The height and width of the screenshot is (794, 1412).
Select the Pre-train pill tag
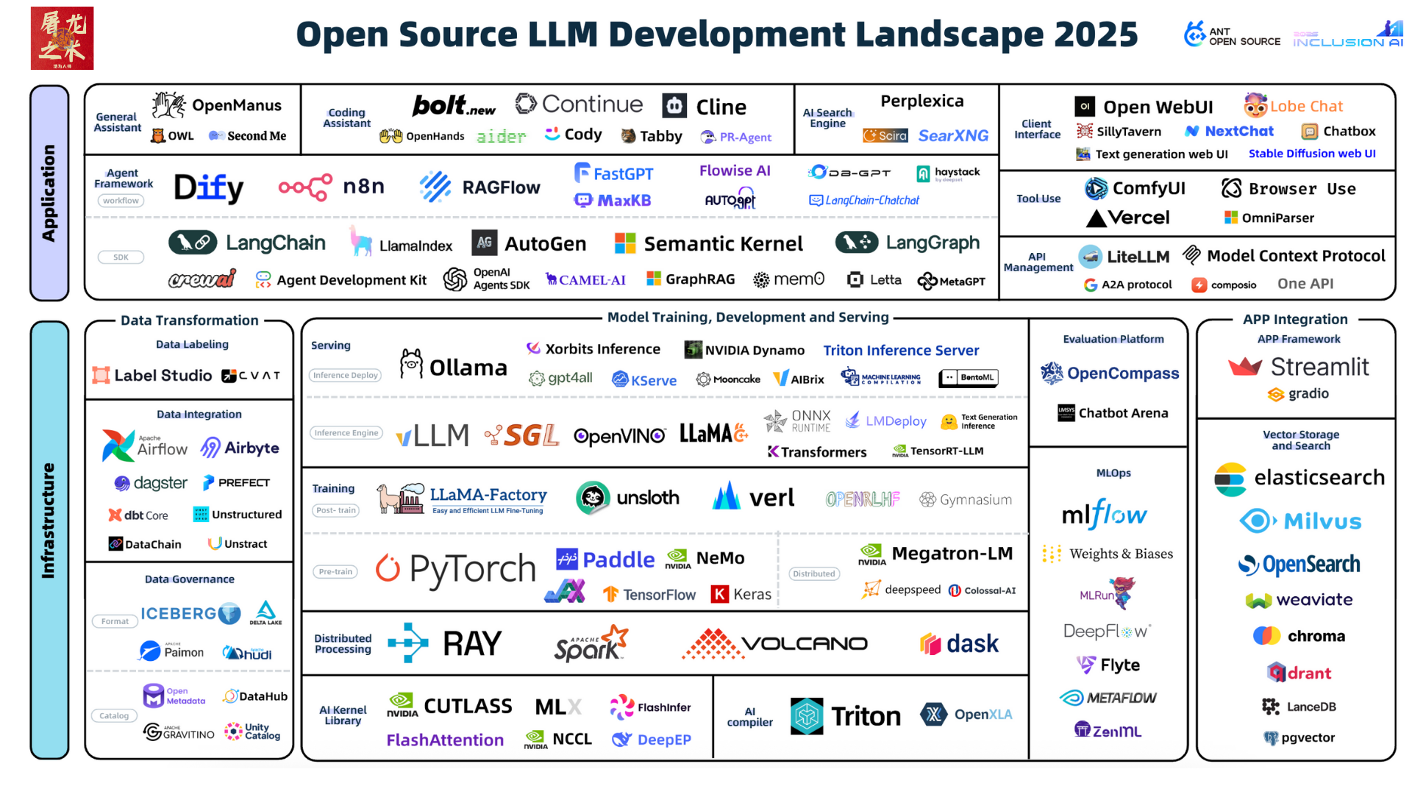pyautogui.click(x=335, y=571)
